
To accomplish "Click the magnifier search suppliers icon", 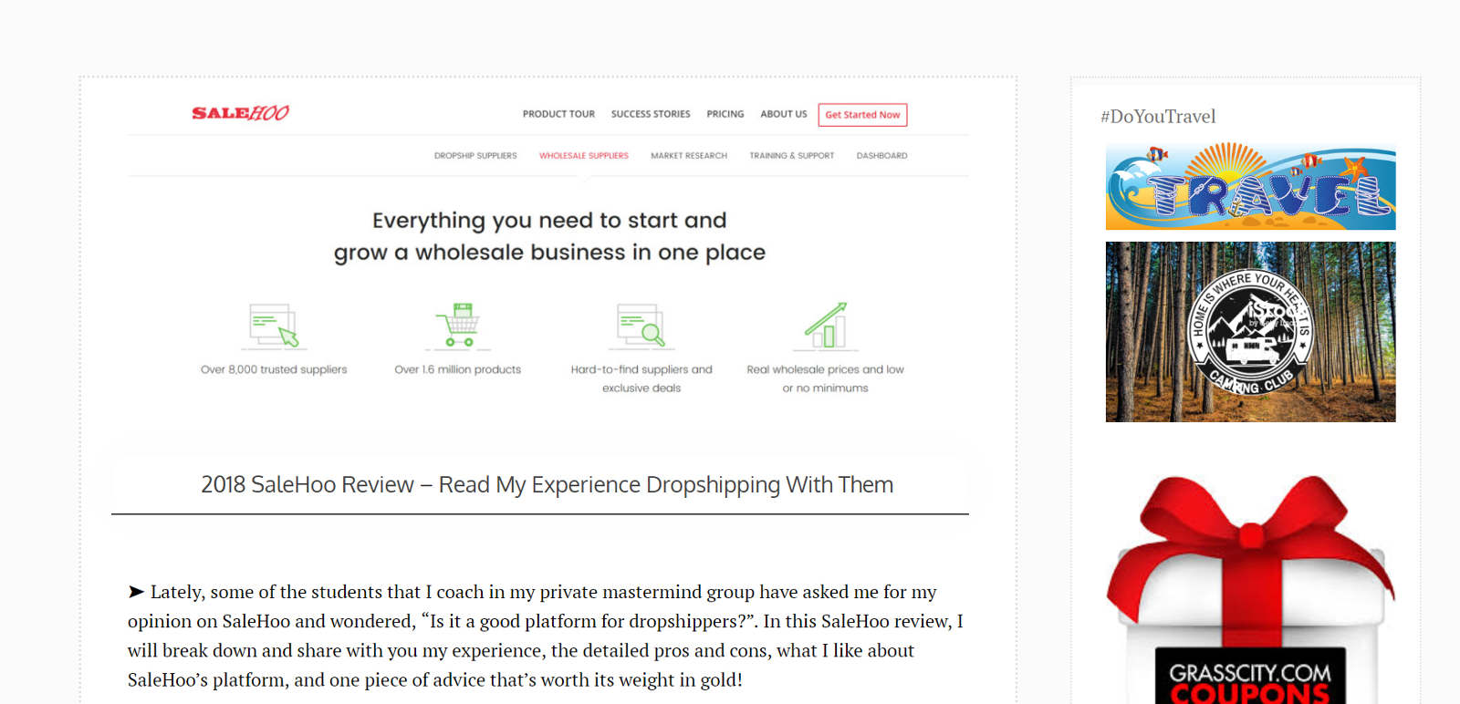I will click(x=641, y=326).
